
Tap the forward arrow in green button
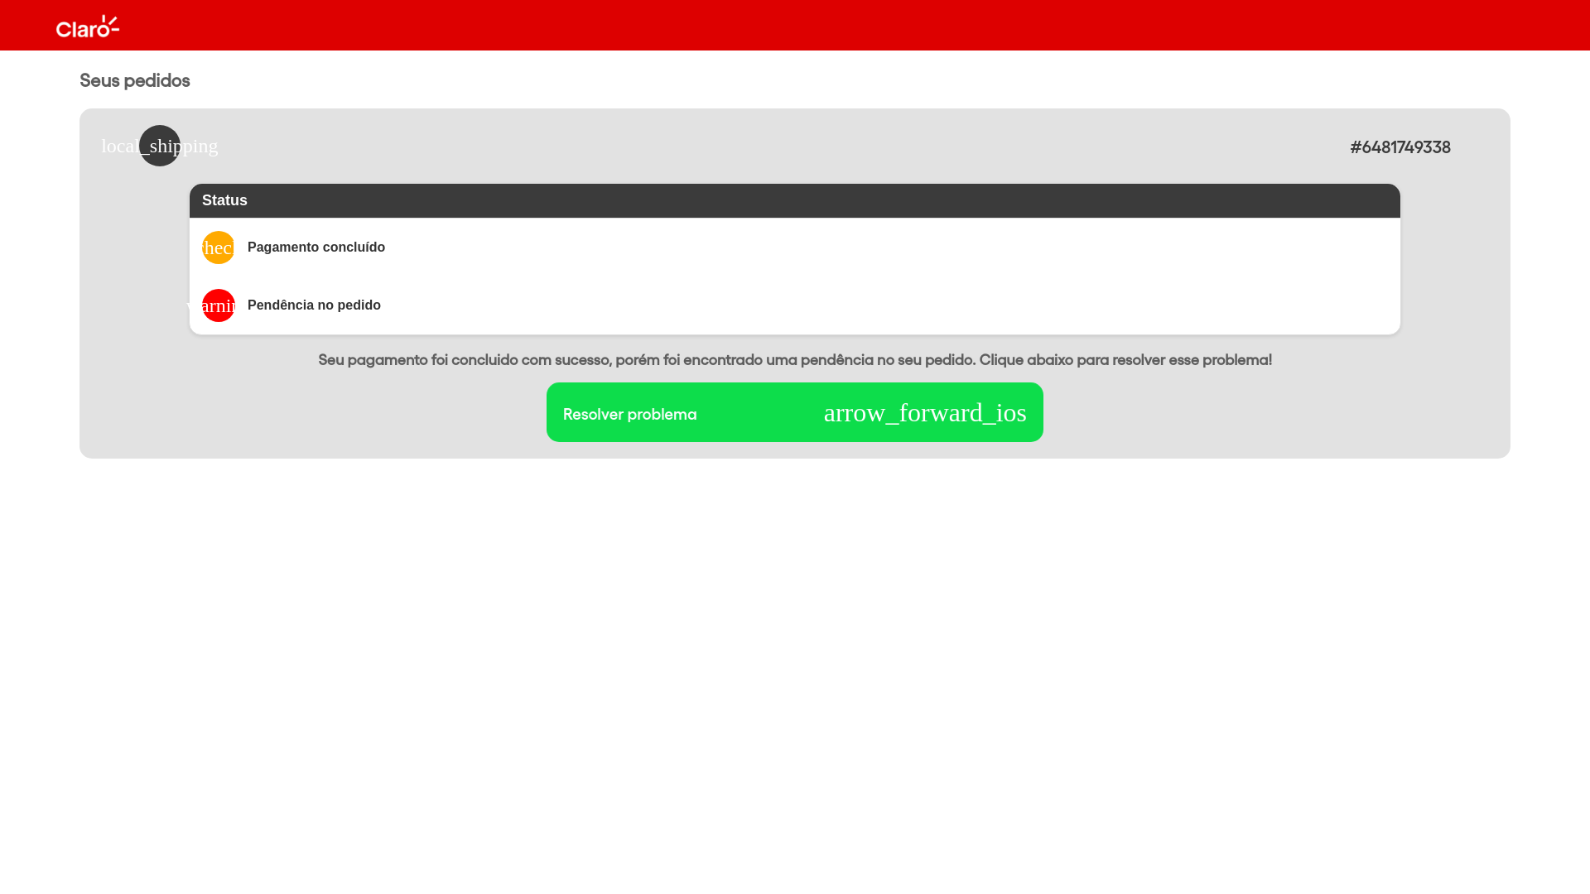click(x=925, y=412)
